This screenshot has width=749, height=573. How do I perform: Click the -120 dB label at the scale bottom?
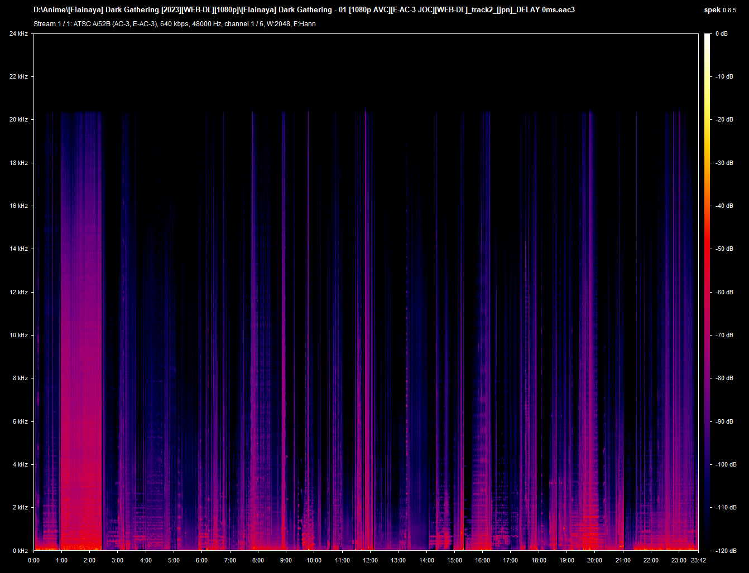point(726,551)
